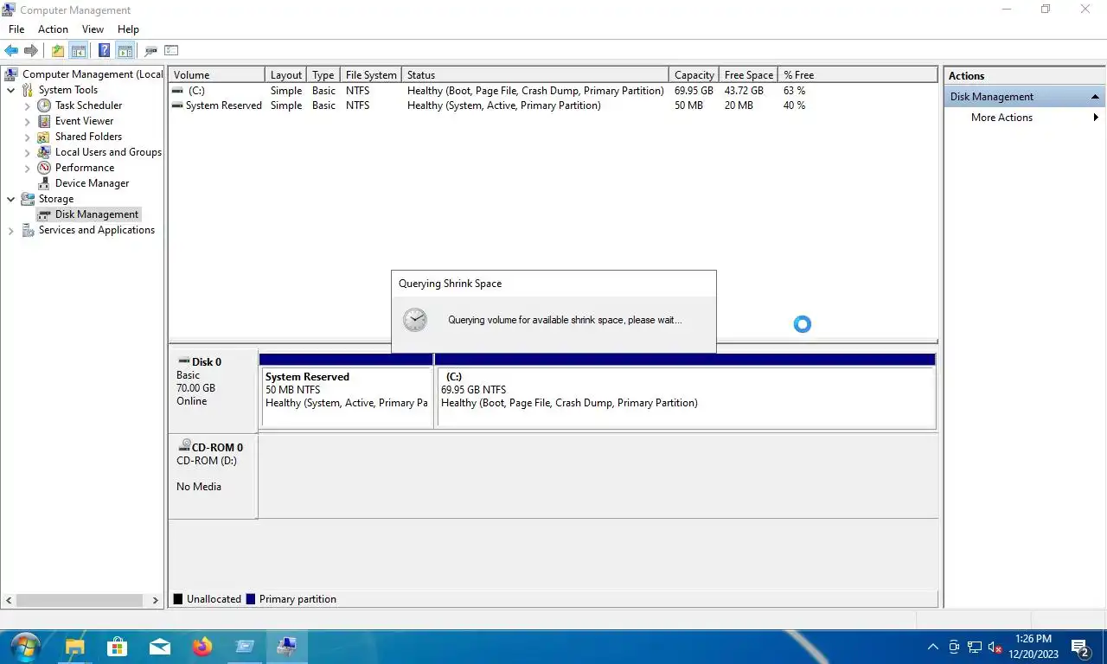This screenshot has width=1107, height=664.
Task: Toggle the Show/Hide Console Tree icon
Action: pos(79,51)
